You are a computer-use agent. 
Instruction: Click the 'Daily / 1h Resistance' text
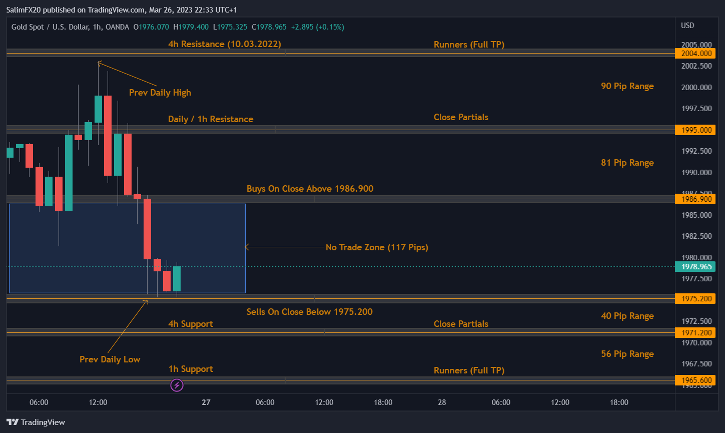click(x=211, y=119)
